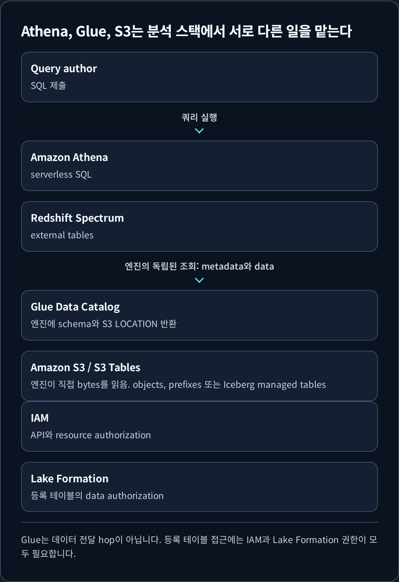
Task: Click the 'S3 LOCATION 반환' description
Action: (x=104, y=324)
